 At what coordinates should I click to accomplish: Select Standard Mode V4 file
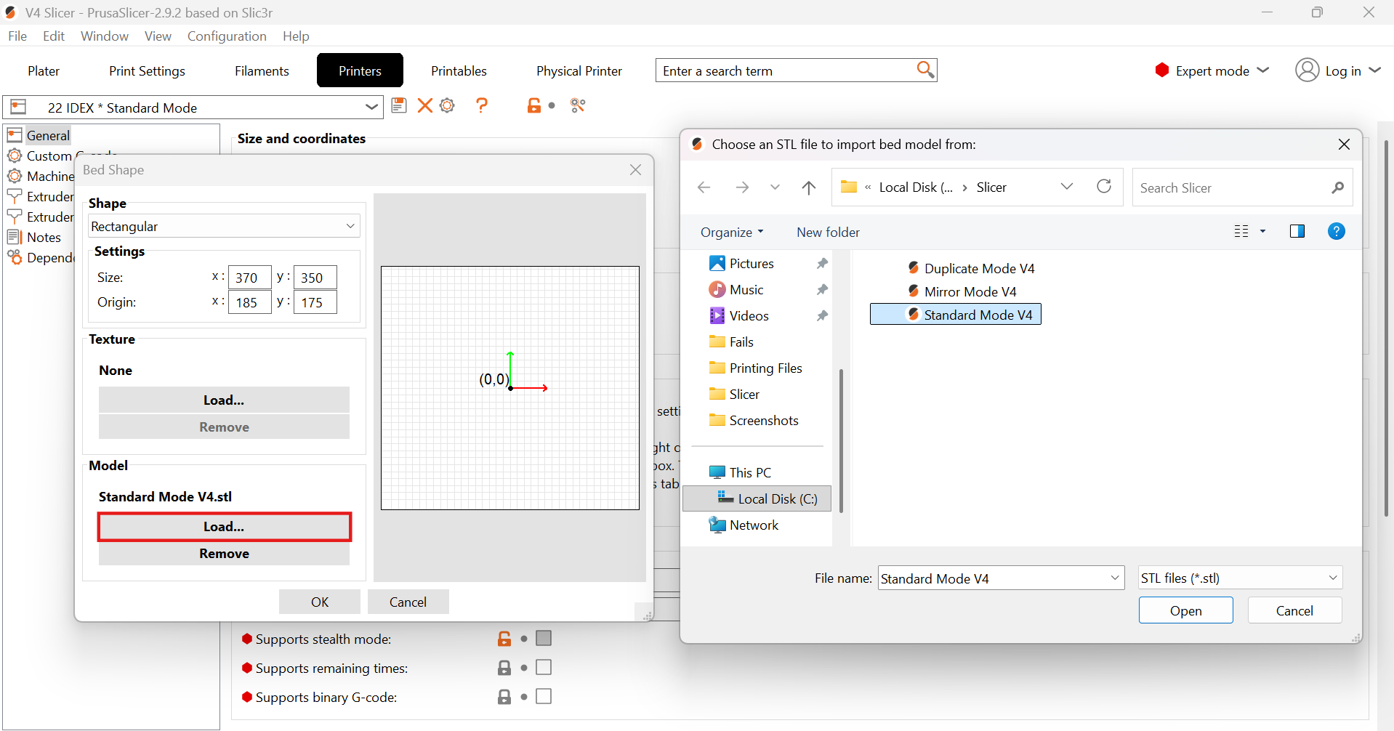pos(956,315)
